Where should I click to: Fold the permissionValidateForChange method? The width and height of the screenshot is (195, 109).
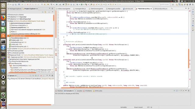[x=60, y=45]
